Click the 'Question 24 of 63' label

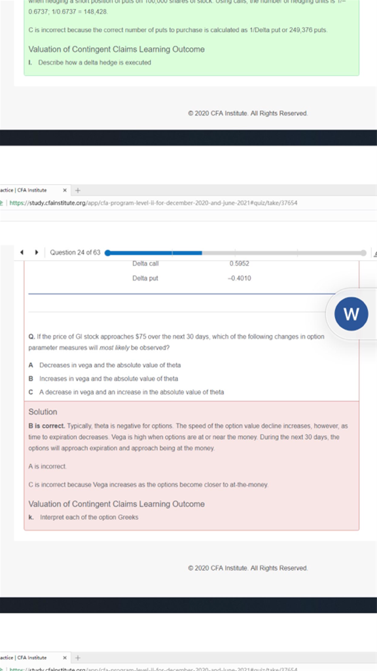tap(75, 252)
